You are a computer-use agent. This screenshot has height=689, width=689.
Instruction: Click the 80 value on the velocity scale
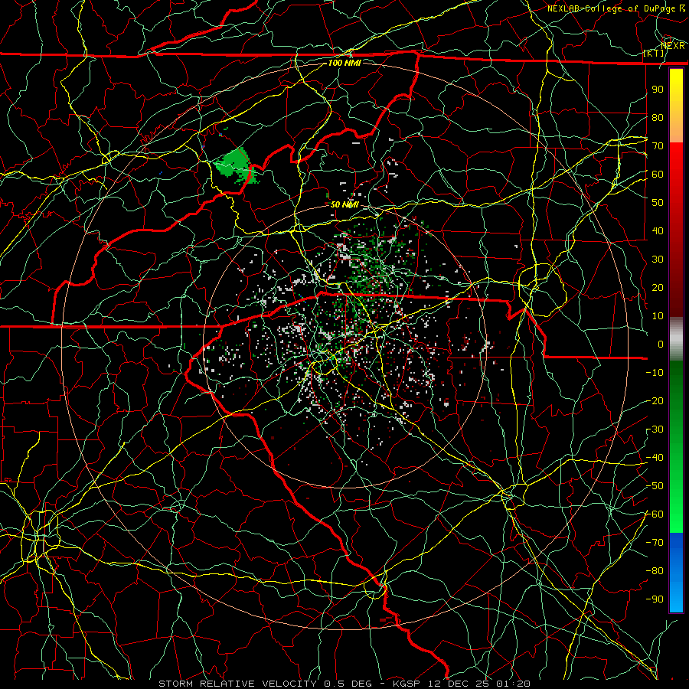coord(658,117)
